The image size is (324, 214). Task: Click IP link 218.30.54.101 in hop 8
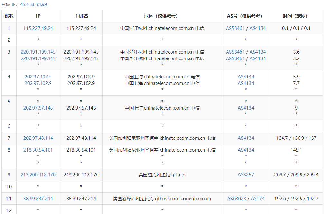click(x=38, y=150)
